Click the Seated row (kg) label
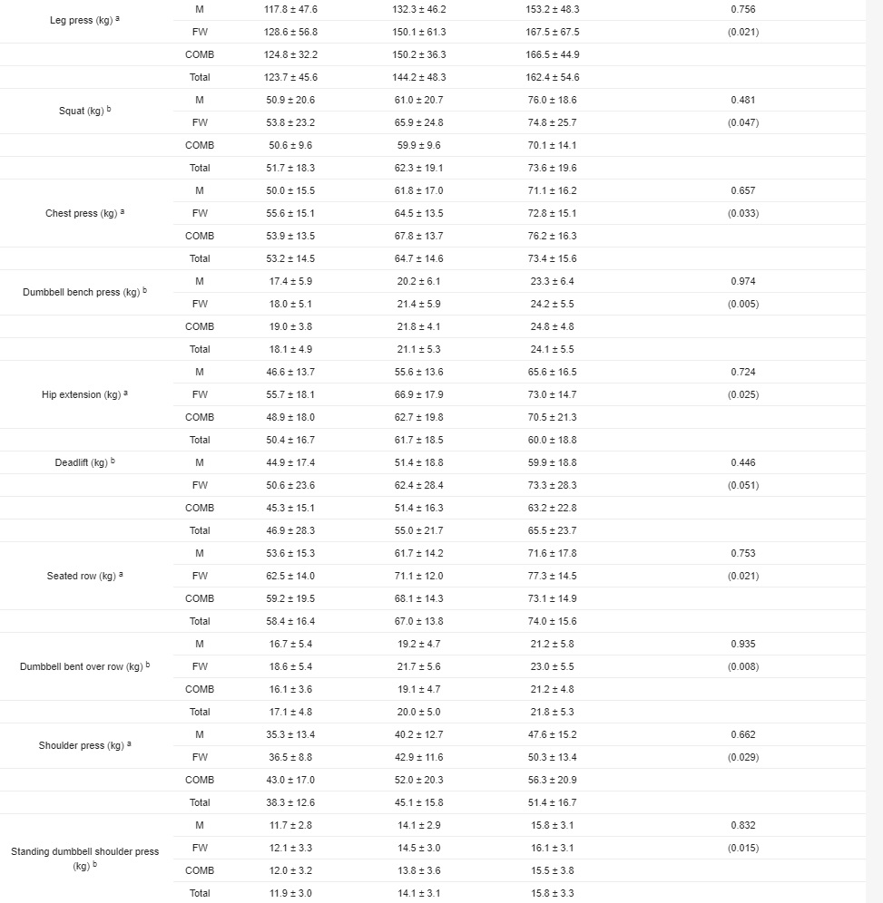Viewport: 883px width, 903px height. click(x=82, y=577)
